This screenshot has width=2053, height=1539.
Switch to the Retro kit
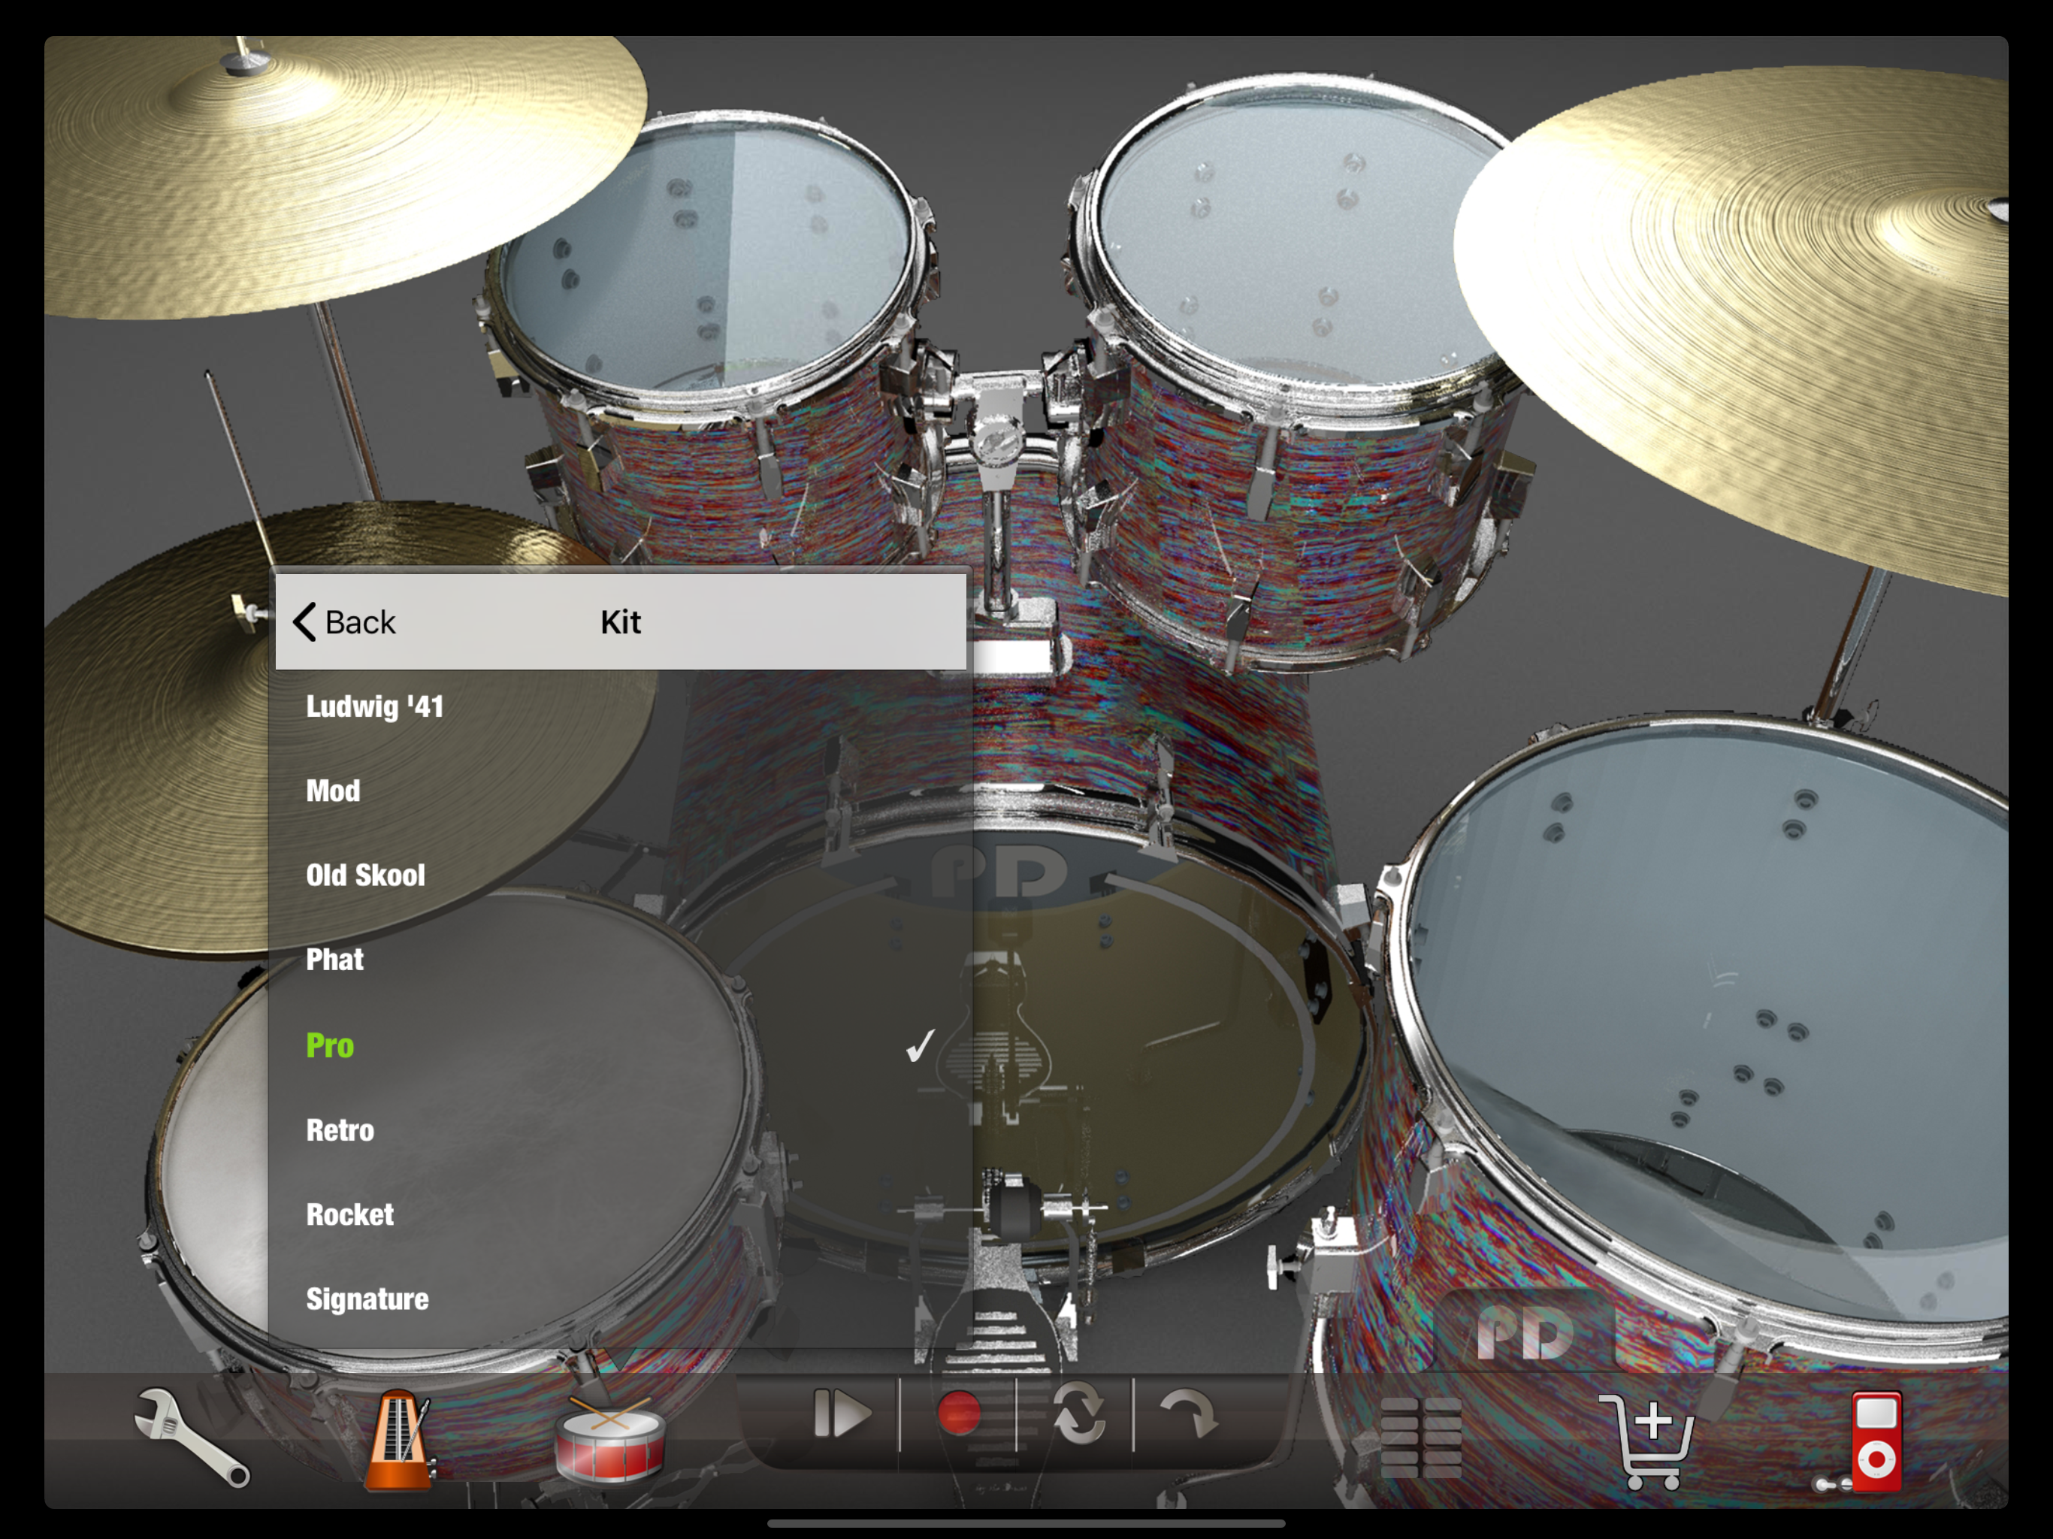pyautogui.click(x=340, y=1131)
